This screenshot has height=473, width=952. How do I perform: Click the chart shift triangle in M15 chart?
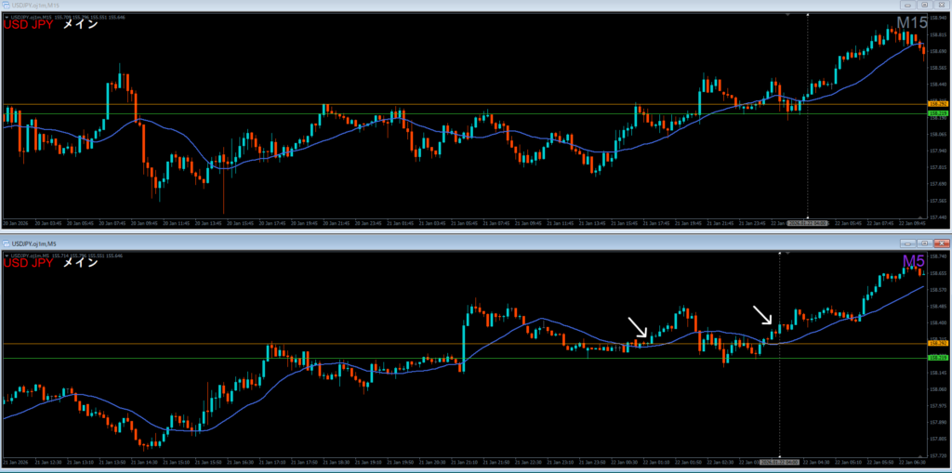point(788,14)
